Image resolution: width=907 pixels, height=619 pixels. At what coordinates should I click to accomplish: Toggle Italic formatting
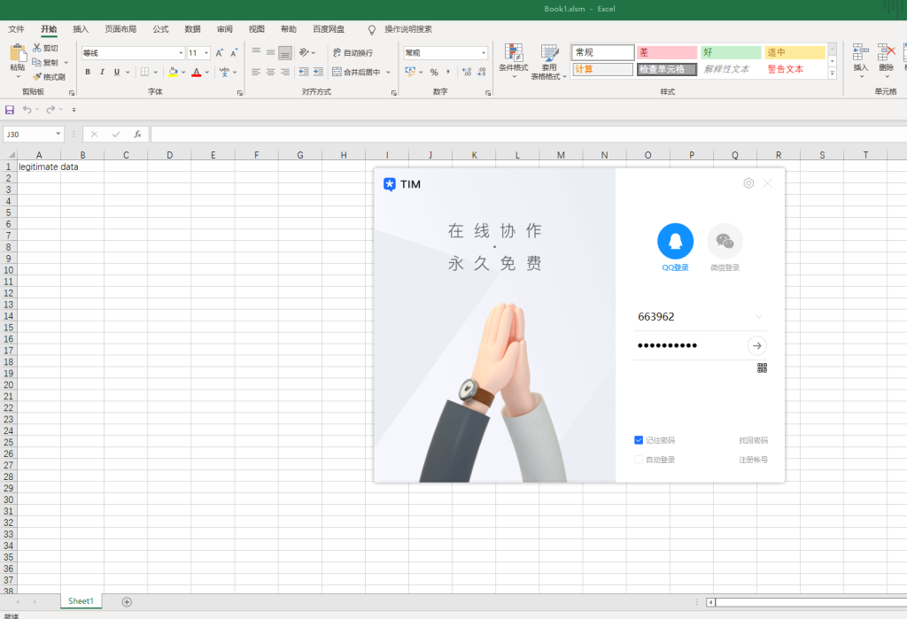click(103, 72)
